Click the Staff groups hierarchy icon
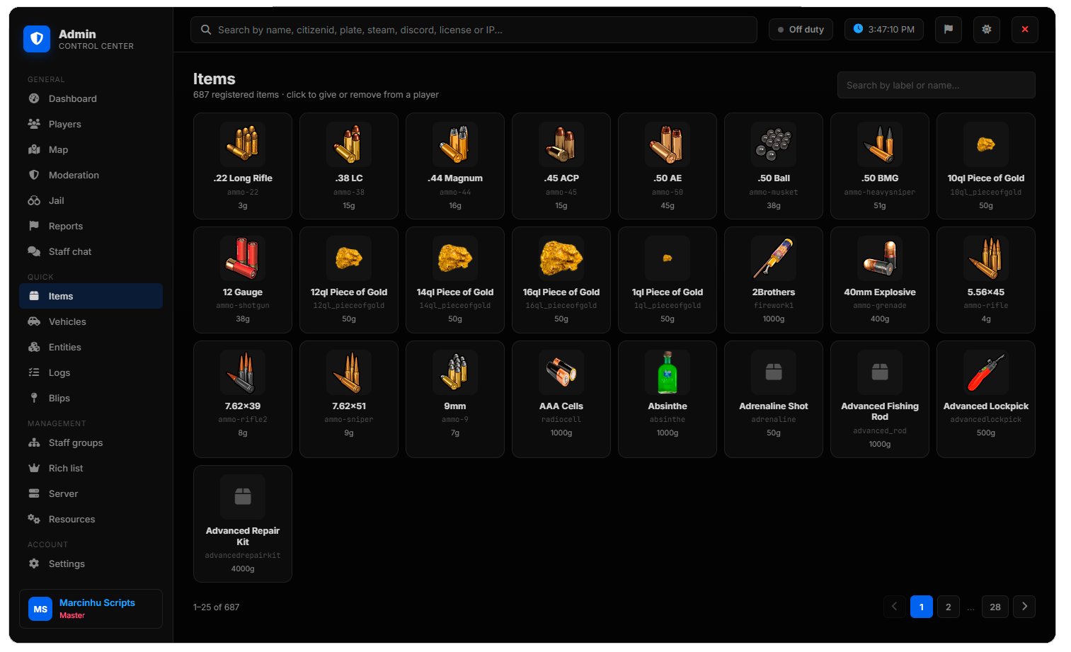The height and width of the screenshot is (652, 1071). point(34,442)
